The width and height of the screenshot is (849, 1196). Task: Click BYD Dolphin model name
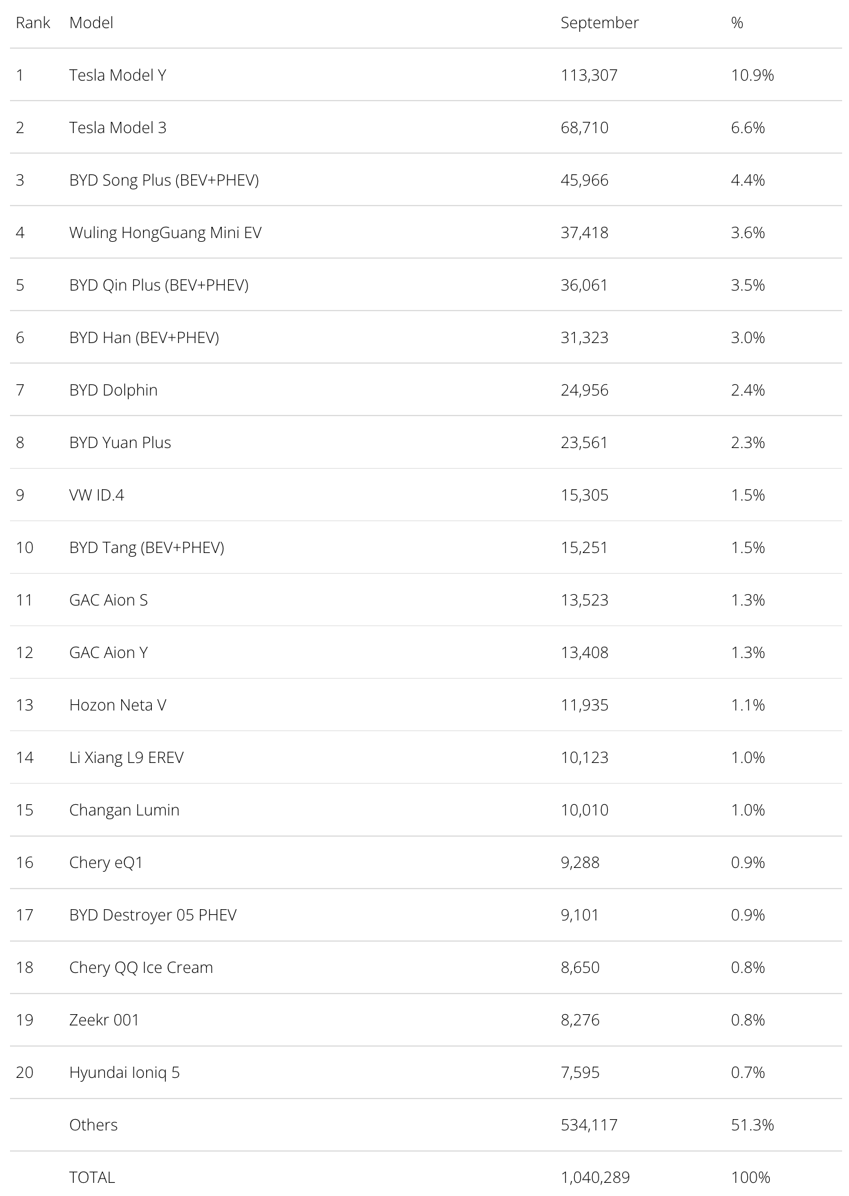tap(113, 390)
